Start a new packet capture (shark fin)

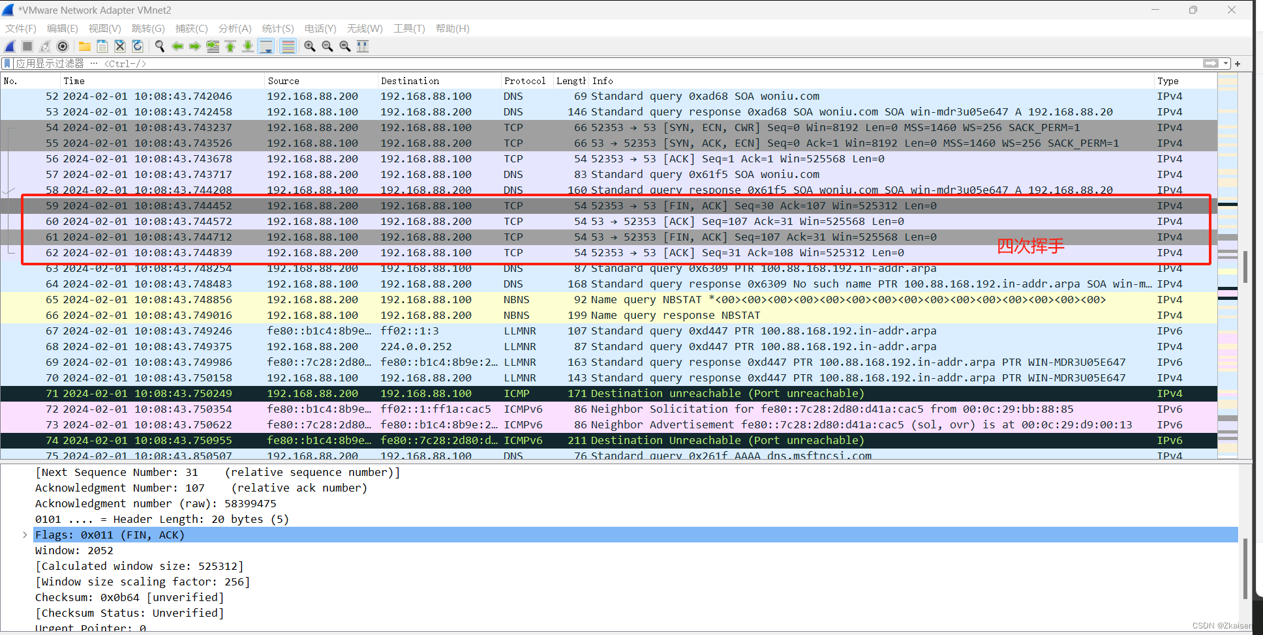pos(10,46)
